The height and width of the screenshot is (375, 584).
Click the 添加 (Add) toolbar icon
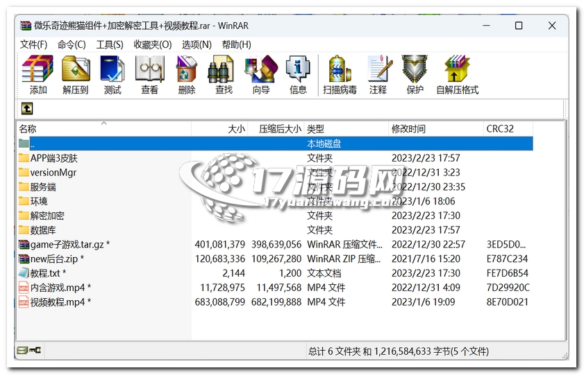click(x=37, y=75)
